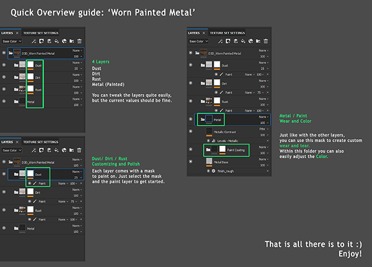The width and height of the screenshot is (372, 267).
Task: Click add mask icon in panel with root folder selected
Action: click(41, 41)
